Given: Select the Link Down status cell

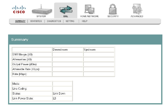Looking at the screenshot, I should (x=62, y=93).
